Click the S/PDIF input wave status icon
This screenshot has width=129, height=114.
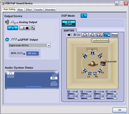click(x=54, y=82)
